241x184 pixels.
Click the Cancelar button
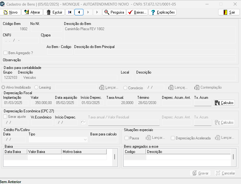click(x=225, y=173)
